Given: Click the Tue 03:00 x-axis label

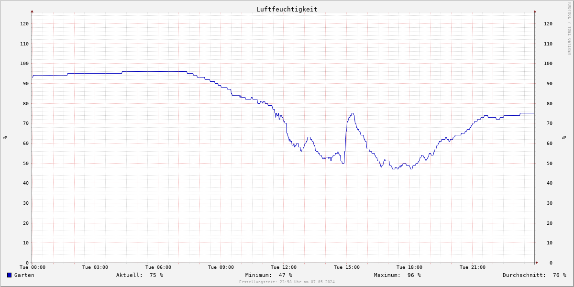Looking at the screenshot, I should (x=95, y=267).
